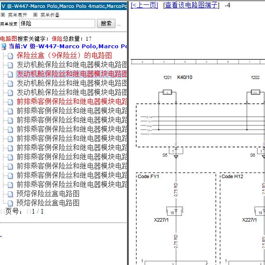Click the 菜单折叠 collapse-menu icon
Viewport: 265px width, 265px height.
click(x=35, y=15)
